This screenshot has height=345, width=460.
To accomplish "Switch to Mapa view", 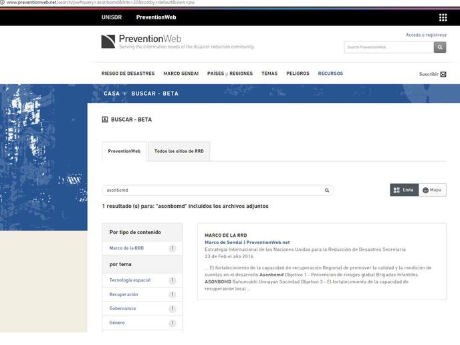I will pyautogui.click(x=433, y=190).
